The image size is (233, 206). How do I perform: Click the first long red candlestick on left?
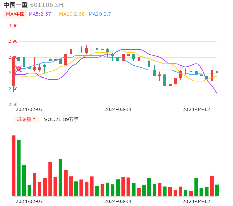14,71
